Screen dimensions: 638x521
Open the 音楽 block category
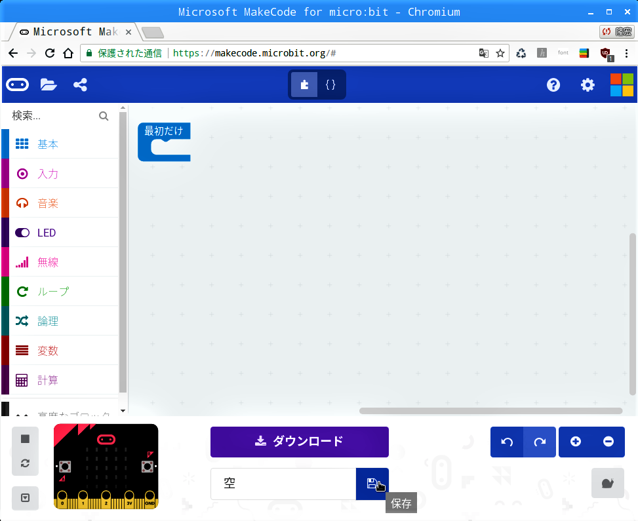60,203
